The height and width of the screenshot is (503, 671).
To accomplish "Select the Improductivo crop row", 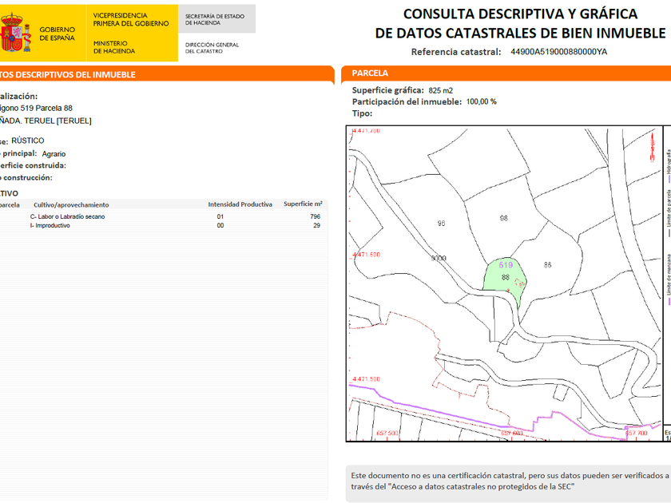I will pos(50,225).
